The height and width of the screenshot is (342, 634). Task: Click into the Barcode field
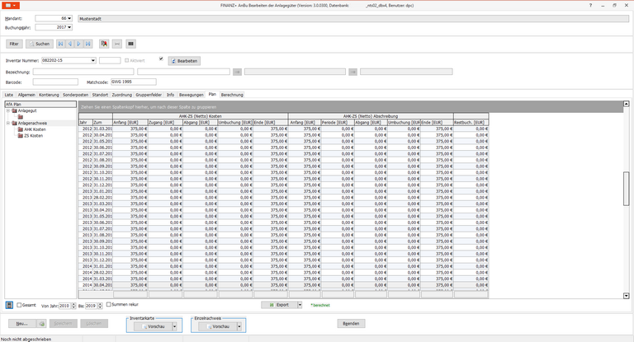click(55, 82)
